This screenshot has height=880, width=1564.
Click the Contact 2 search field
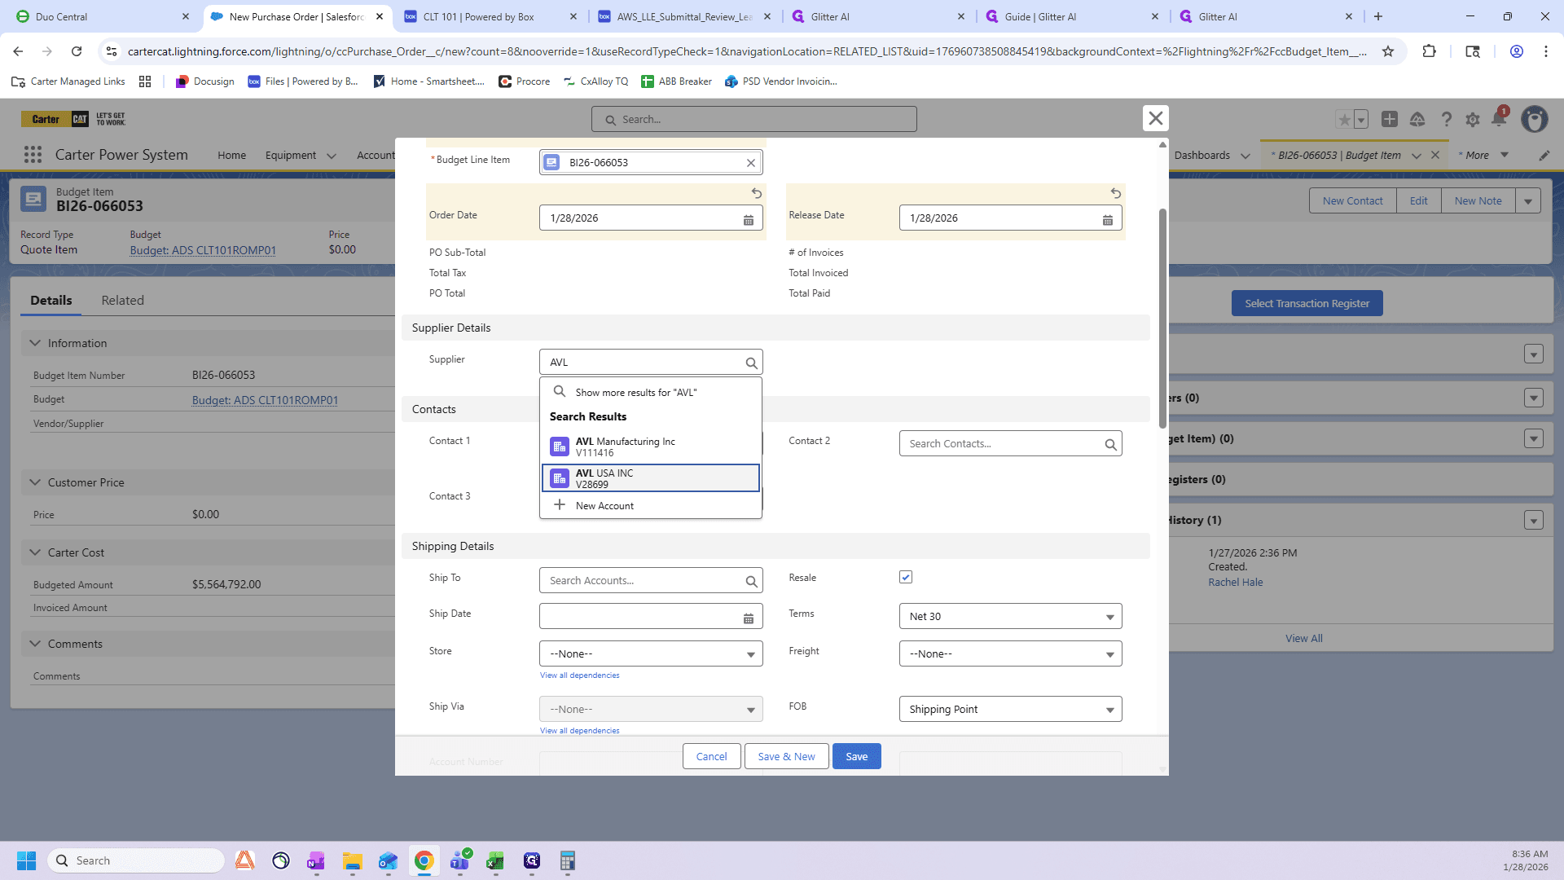pyautogui.click(x=1010, y=443)
